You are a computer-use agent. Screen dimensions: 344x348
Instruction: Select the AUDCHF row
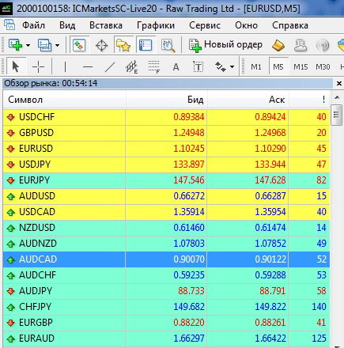(x=166, y=275)
